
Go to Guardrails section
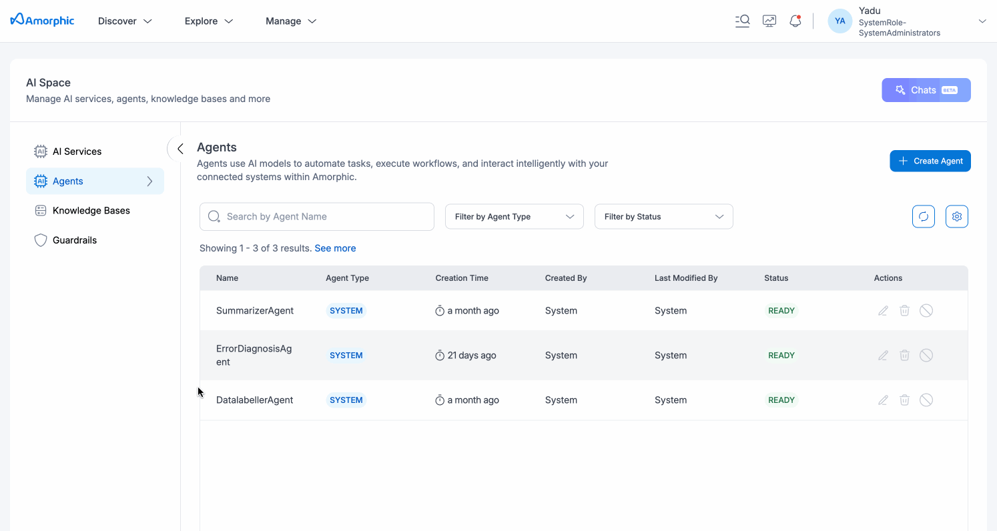coord(75,240)
